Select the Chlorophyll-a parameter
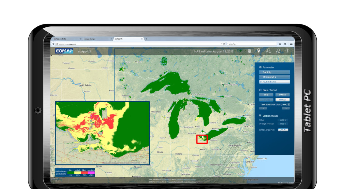 coord(274,77)
